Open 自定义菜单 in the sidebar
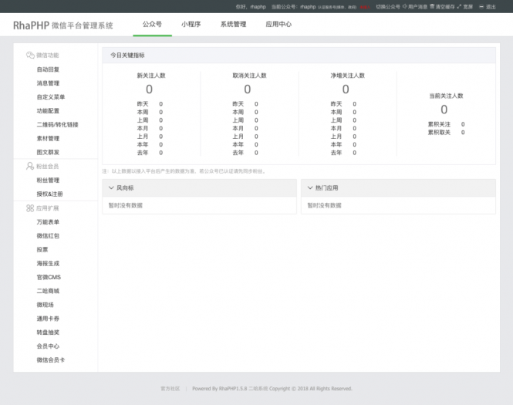The image size is (513, 405). coord(51,97)
